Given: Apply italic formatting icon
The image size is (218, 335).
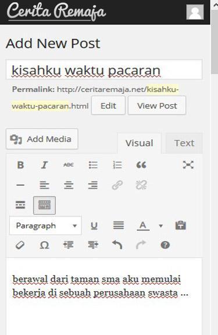Looking at the screenshot, I should point(44,165).
